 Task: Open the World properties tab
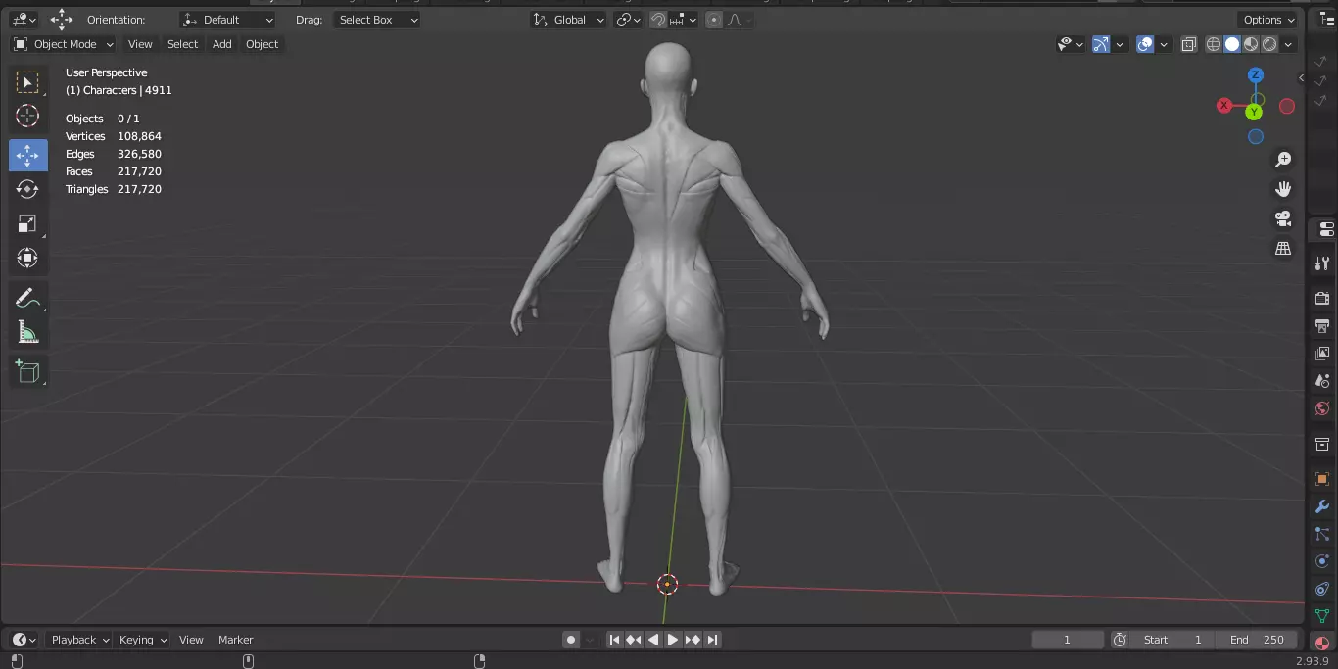1322,408
